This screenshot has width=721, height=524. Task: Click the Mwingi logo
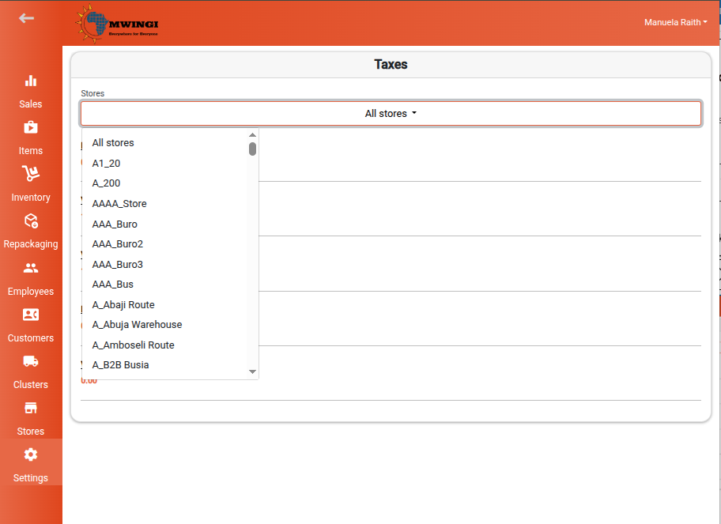pyautogui.click(x=117, y=24)
